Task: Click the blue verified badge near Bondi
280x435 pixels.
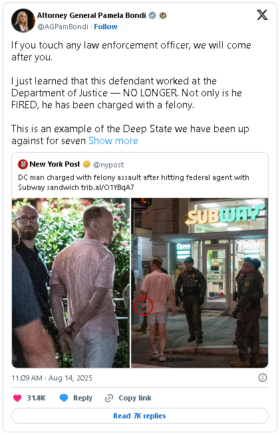Action: click(152, 15)
